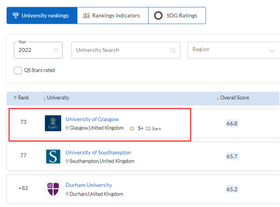Click the bar chart icon for Rankings indicators
The width and height of the screenshot is (280, 207).
point(86,16)
